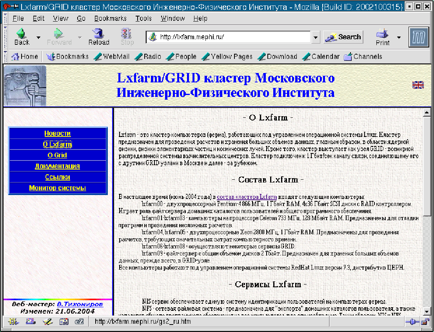Open Composer component in status bar
The height and width of the screenshot is (332, 434).
point(47,321)
